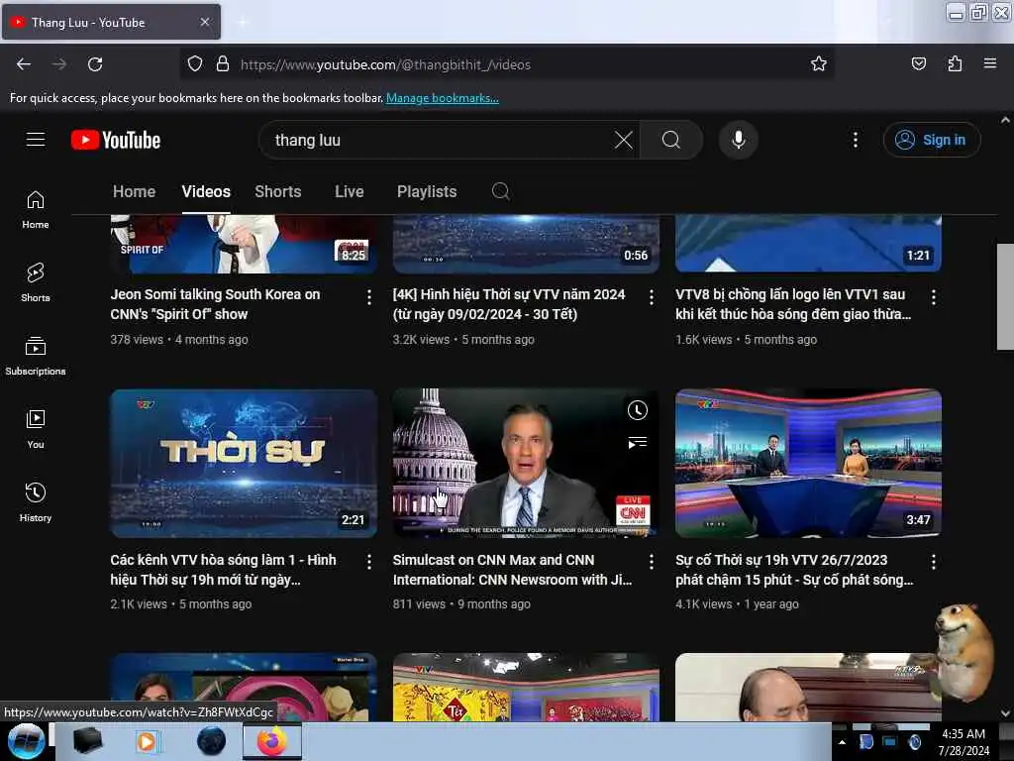Play the THỜI SỰ thumbnail with 2:21 duration

coord(244,464)
